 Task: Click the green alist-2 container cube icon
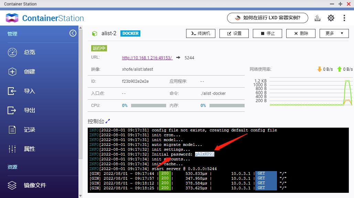coord(95,33)
